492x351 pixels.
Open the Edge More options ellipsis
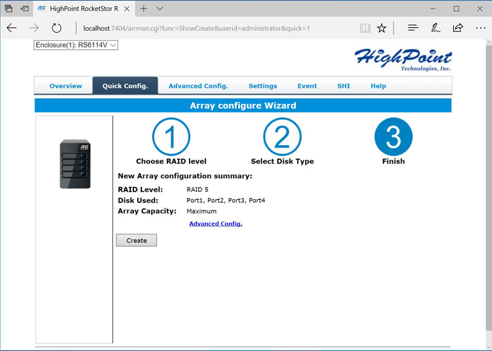(480, 28)
